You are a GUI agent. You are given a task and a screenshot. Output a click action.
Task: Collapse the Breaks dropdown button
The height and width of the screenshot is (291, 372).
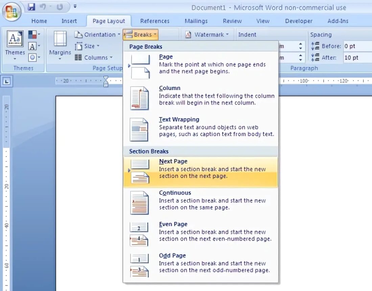140,35
